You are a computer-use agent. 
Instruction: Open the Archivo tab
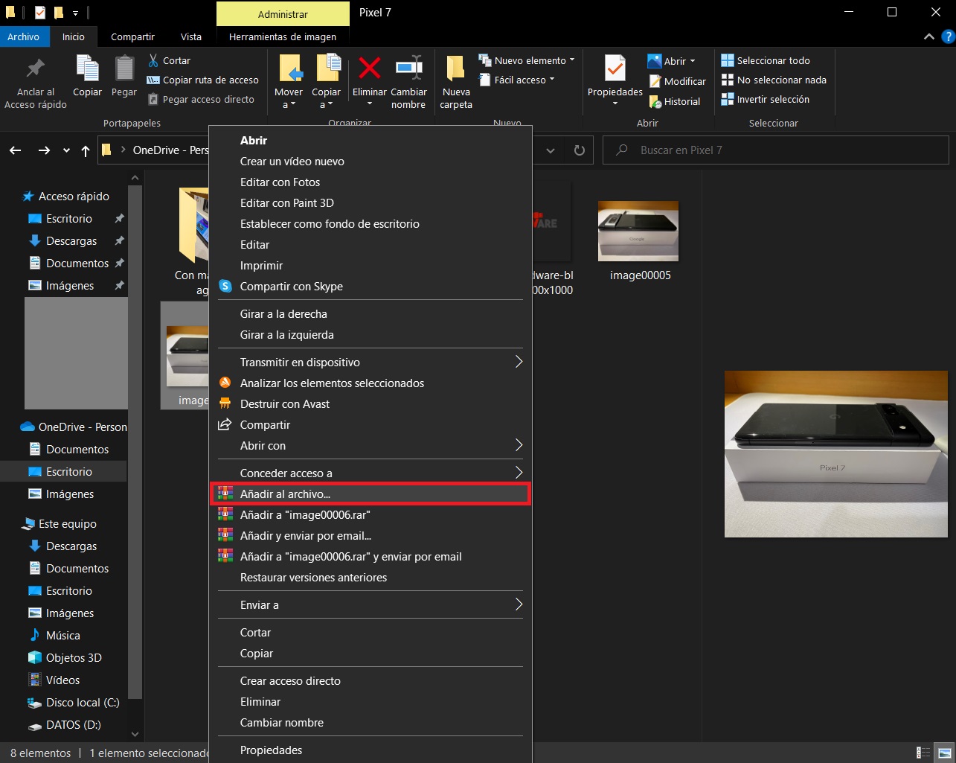pyautogui.click(x=24, y=36)
